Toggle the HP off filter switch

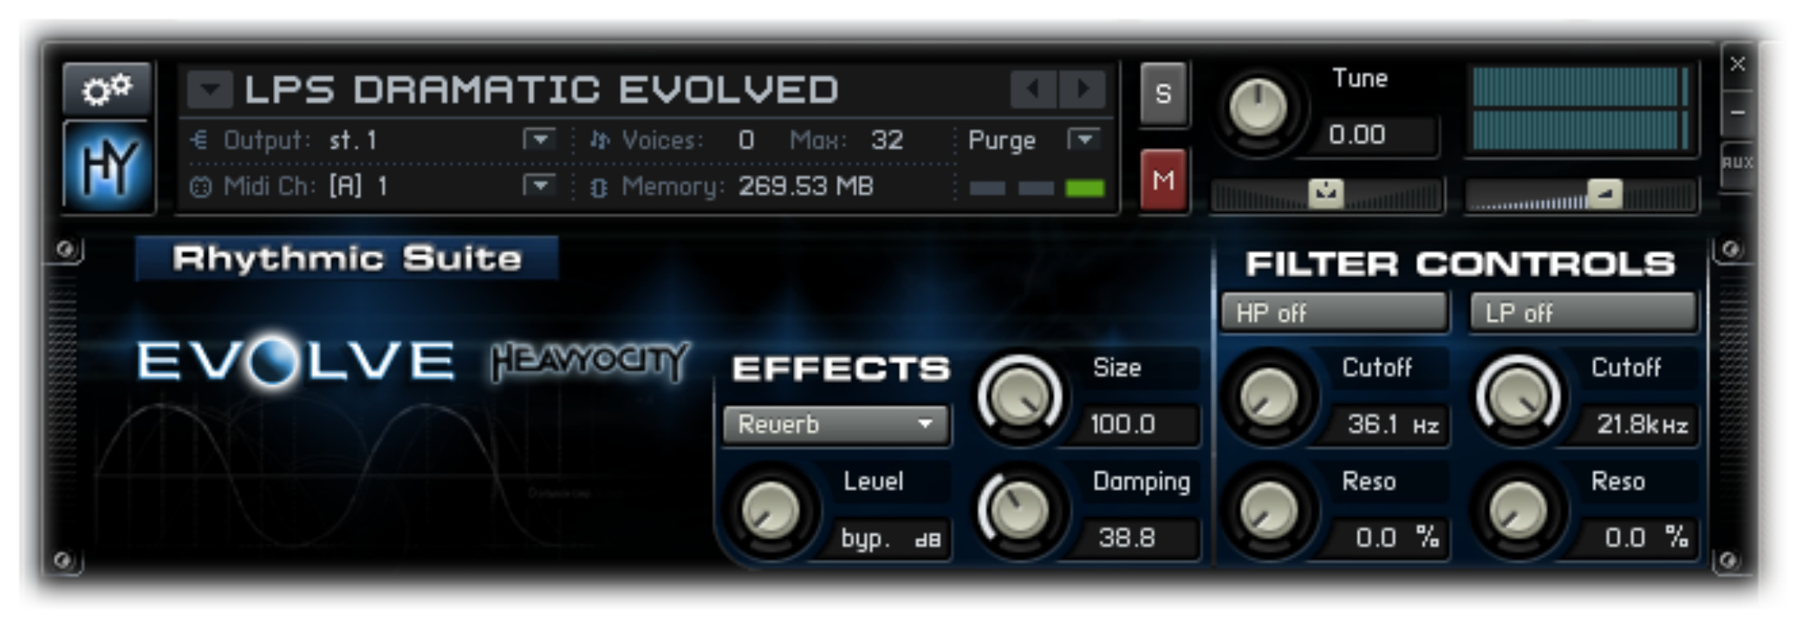tap(1334, 313)
